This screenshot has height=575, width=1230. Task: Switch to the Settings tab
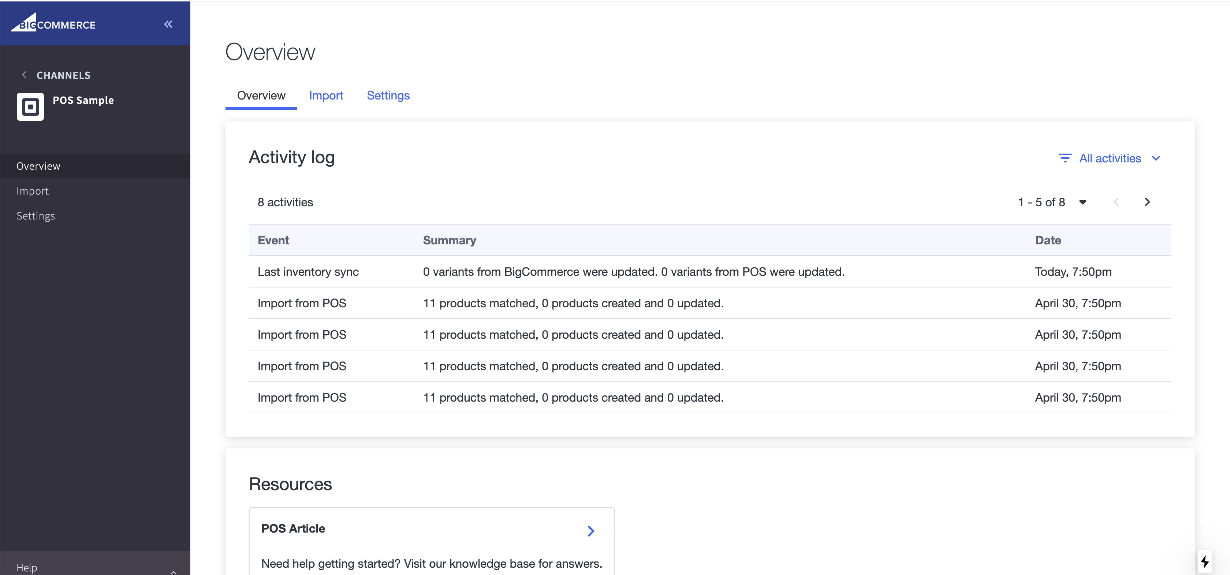pos(388,95)
